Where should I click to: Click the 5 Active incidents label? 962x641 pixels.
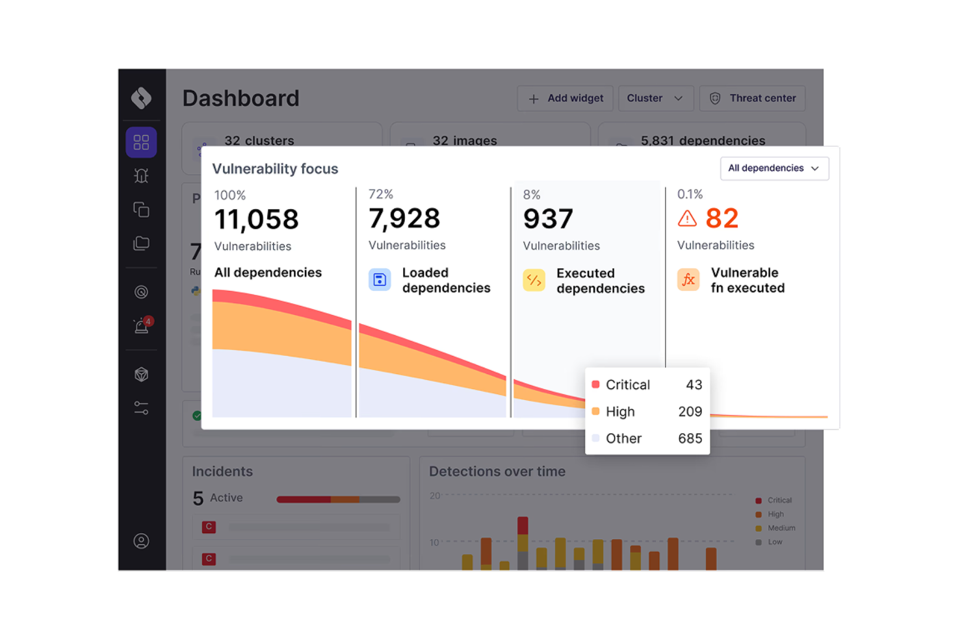(218, 498)
